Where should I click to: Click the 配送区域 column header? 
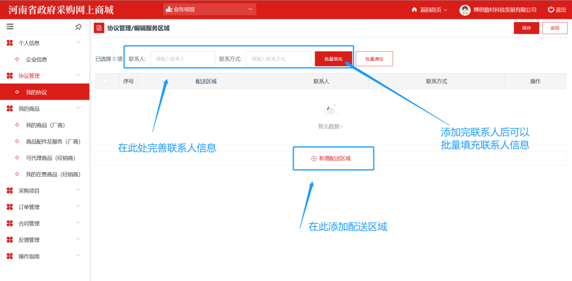click(206, 82)
